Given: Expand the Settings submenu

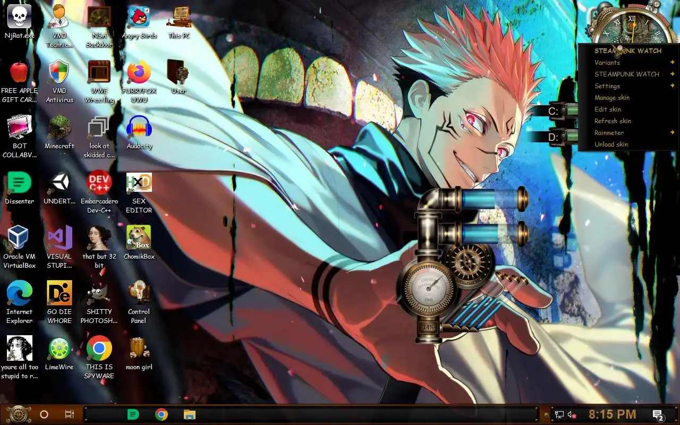Looking at the screenshot, I should (x=628, y=86).
